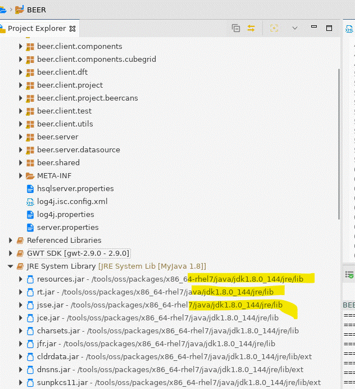Close the Project Explorer tab

[x=72, y=29]
